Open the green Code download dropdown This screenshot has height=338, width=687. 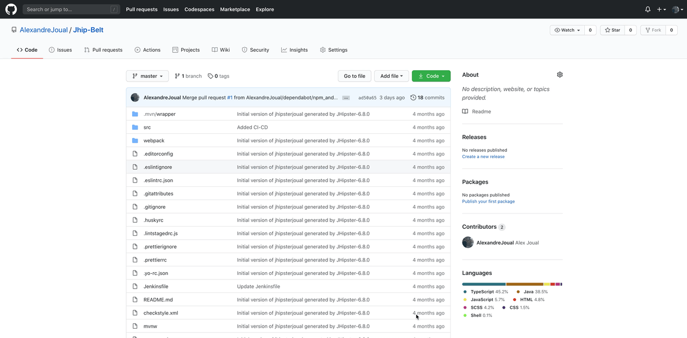(x=431, y=76)
